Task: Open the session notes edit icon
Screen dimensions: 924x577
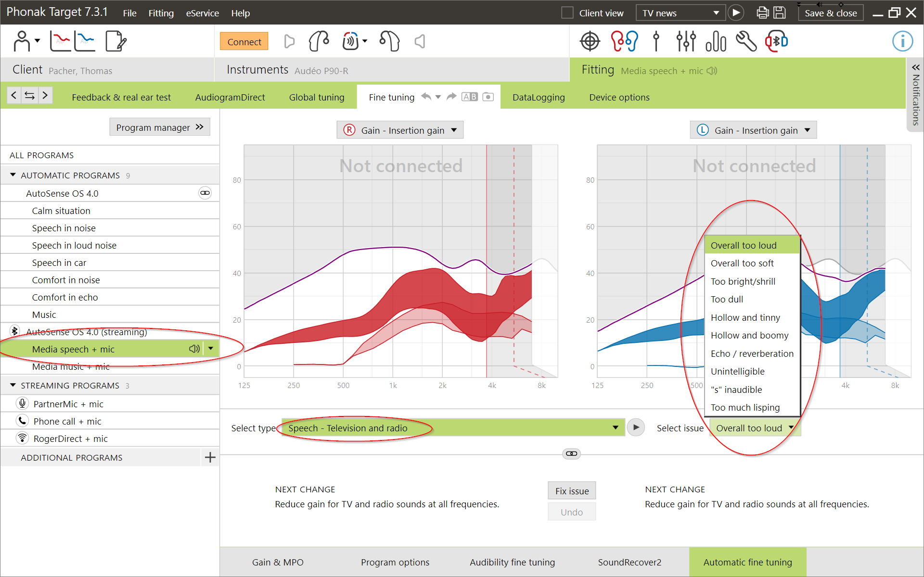Action: click(x=115, y=41)
